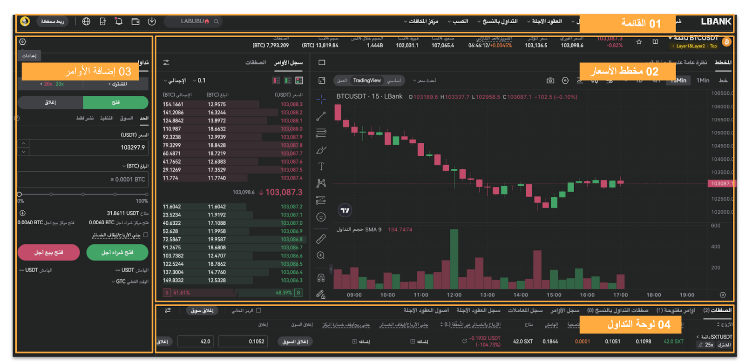745x362 pixels.
Task: Open the 0.1 price grouping dropdown
Action: (199, 80)
